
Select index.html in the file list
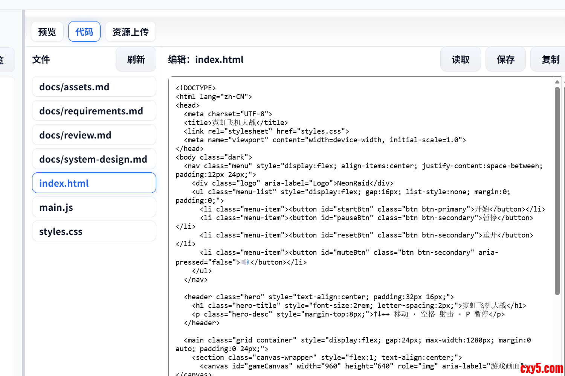94,183
